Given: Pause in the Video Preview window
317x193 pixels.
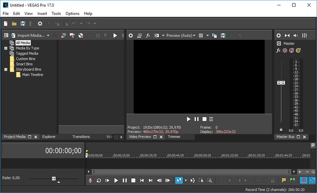Looking at the screenshot, I should coord(197,119).
